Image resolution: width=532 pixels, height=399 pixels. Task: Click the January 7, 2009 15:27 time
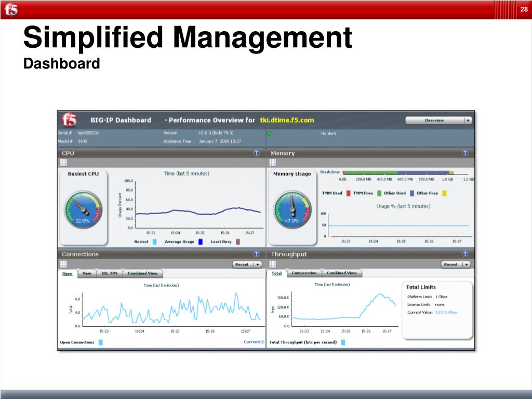220,141
